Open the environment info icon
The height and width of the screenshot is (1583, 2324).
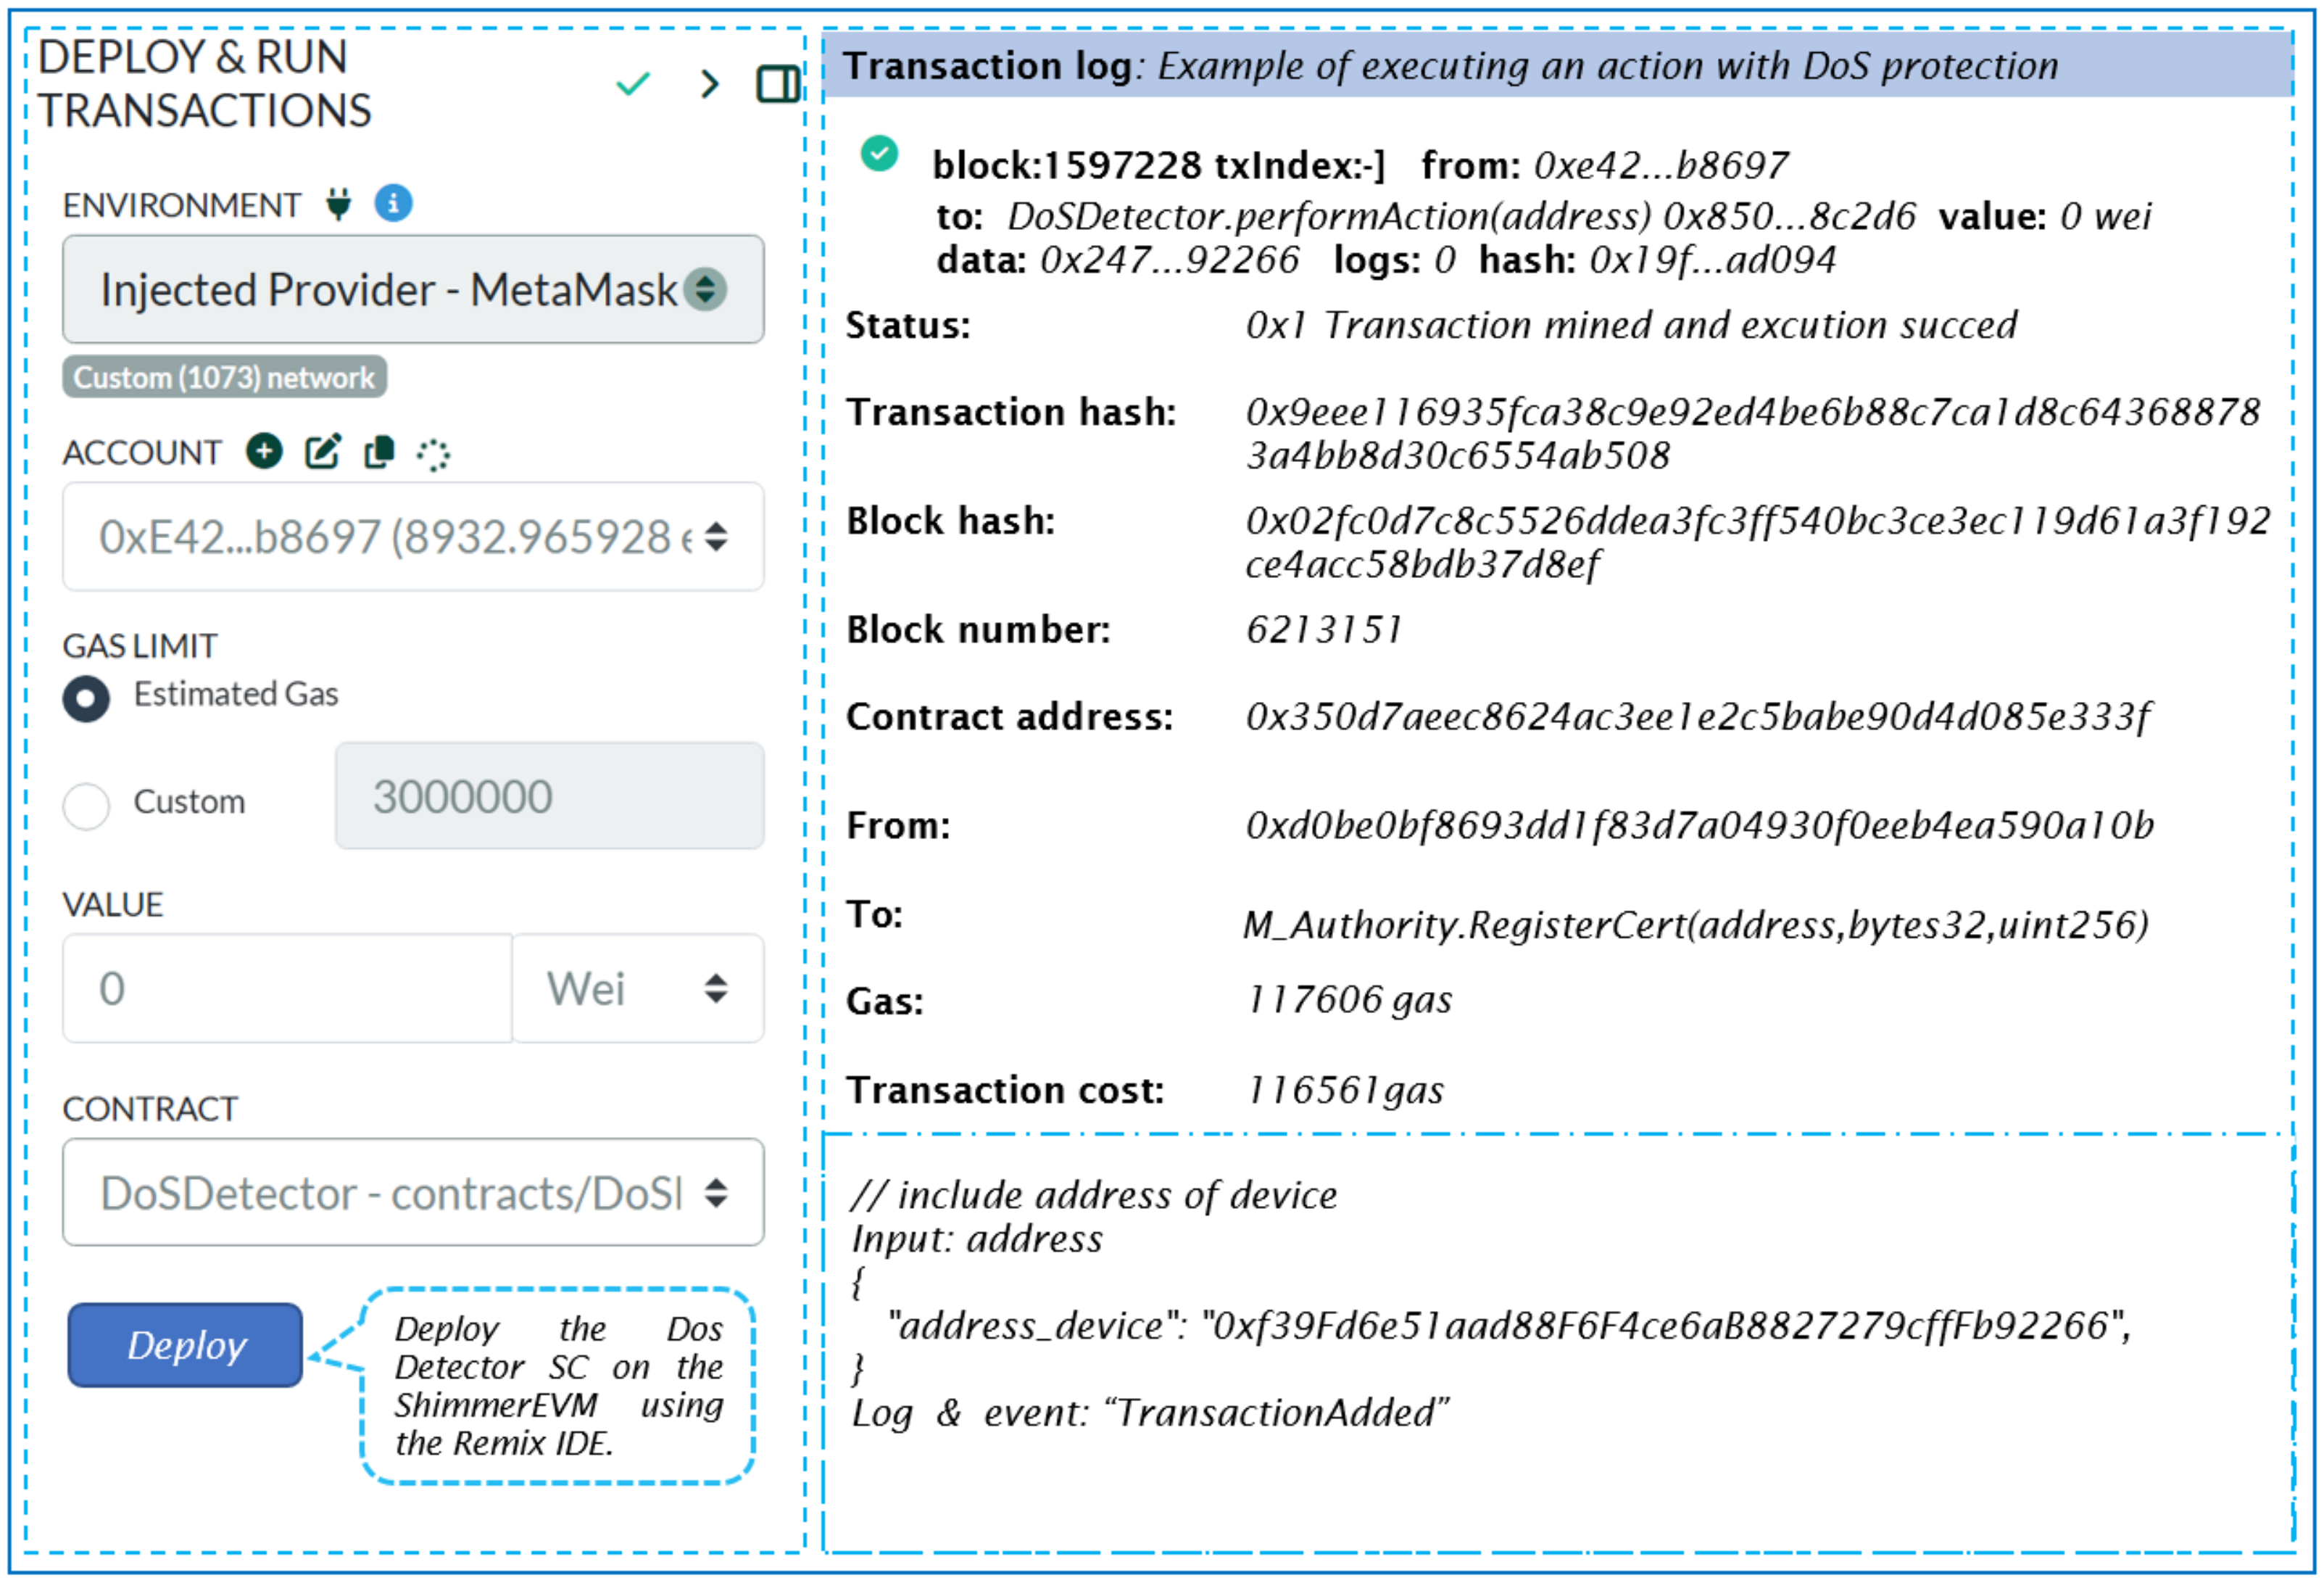click(393, 203)
